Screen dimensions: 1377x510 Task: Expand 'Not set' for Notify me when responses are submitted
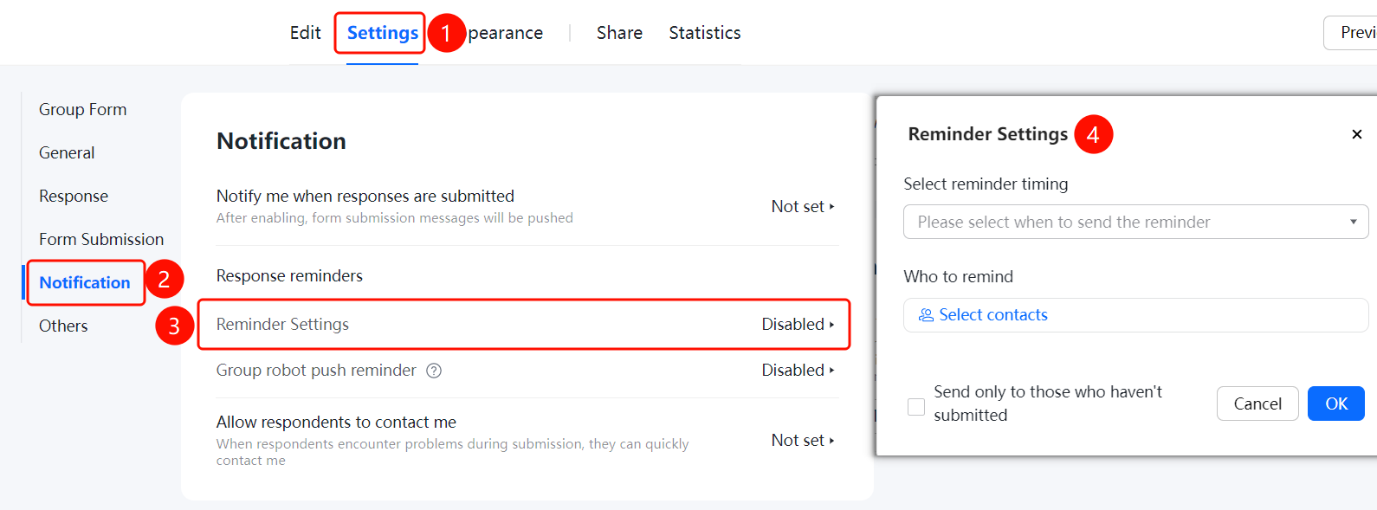click(x=803, y=207)
